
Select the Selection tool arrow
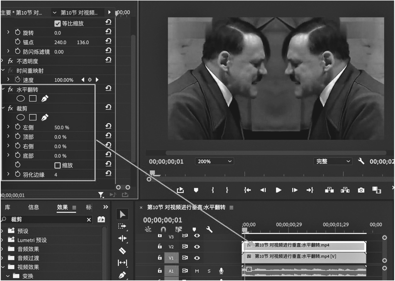tap(123, 214)
